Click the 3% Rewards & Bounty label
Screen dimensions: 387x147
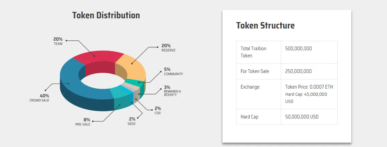172,91
